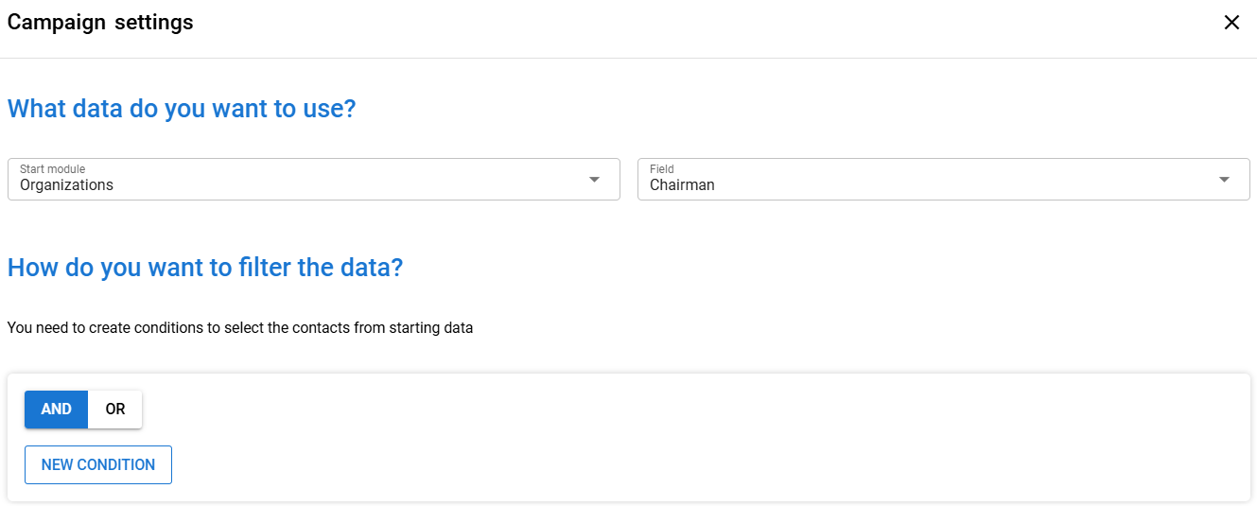Expand the Start module dropdown arrow
1257x506 pixels.
pyautogui.click(x=594, y=180)
